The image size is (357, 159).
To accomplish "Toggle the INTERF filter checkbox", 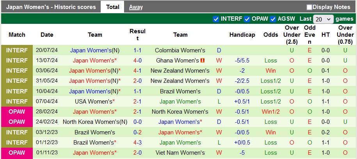I will 216,19.
